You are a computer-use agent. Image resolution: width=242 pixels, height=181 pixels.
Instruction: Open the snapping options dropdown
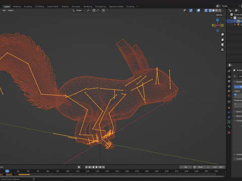point(98,11)
